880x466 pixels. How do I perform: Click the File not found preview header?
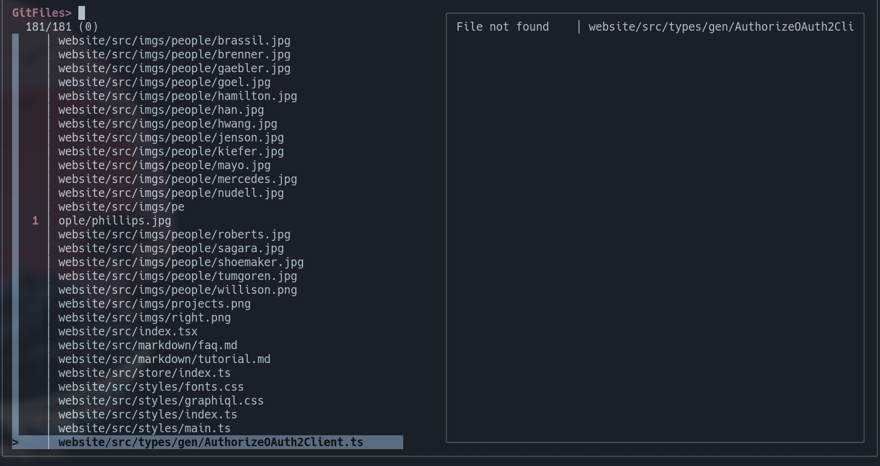[503, 26]
